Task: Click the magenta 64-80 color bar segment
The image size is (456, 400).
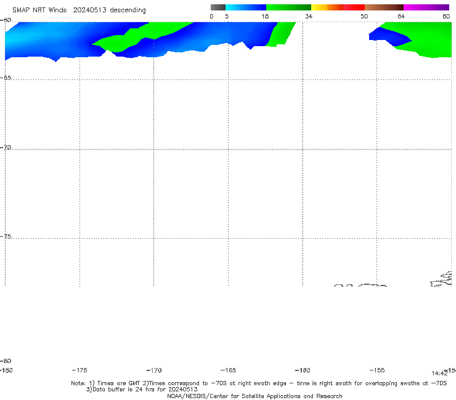Action: tap(426, 7)
